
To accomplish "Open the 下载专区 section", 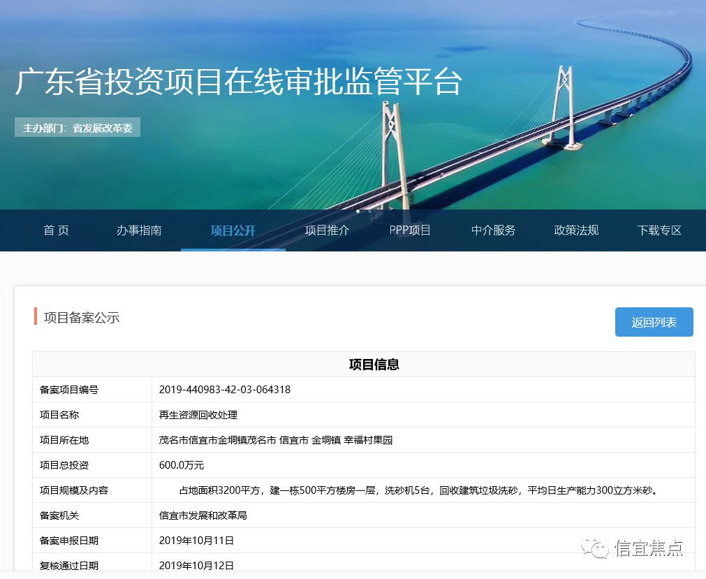I will [659, 230].
